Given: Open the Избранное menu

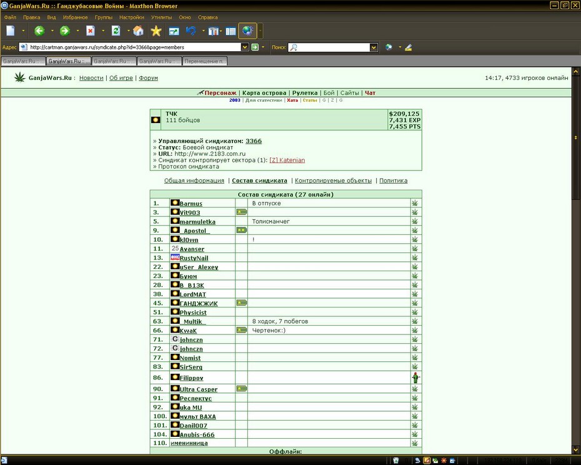Looking at the screenshot, I should (75, 17).
